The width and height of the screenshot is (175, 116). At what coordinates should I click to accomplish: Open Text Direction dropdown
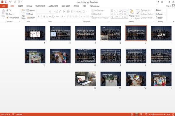click(98, 10)
